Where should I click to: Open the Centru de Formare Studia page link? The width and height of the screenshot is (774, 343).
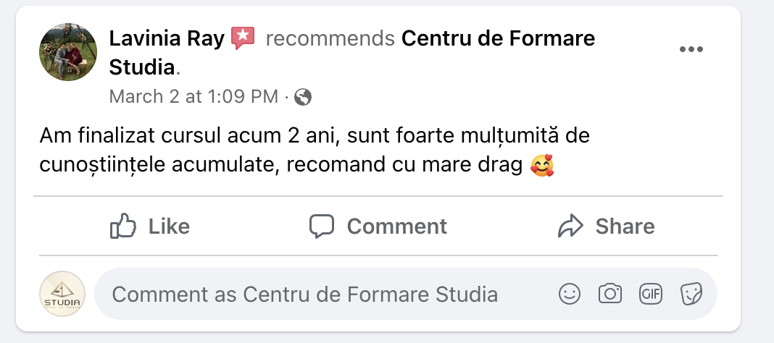[x=498, y=38]
